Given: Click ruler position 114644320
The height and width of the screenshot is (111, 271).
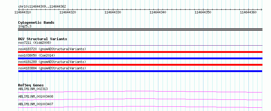Looking at the screenshot, I should click(x=68, y=12).
